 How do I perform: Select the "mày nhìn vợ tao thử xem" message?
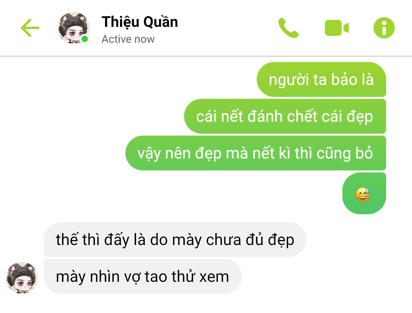point(143,276)
